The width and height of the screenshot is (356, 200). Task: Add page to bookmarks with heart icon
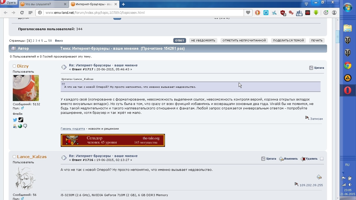tap(248, 12)
